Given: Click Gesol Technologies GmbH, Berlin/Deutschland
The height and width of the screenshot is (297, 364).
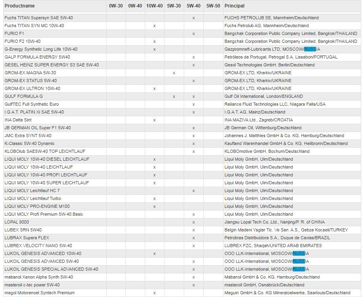Looking at the screenshot, I should tap(270, 65).
